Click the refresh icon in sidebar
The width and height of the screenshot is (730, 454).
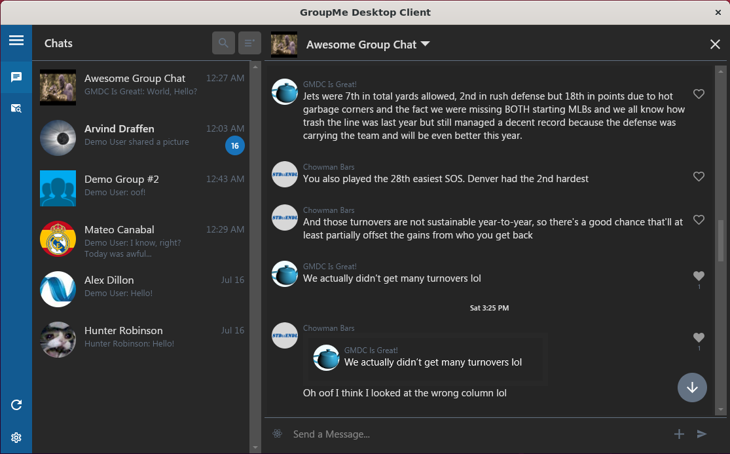pos(16,405)
